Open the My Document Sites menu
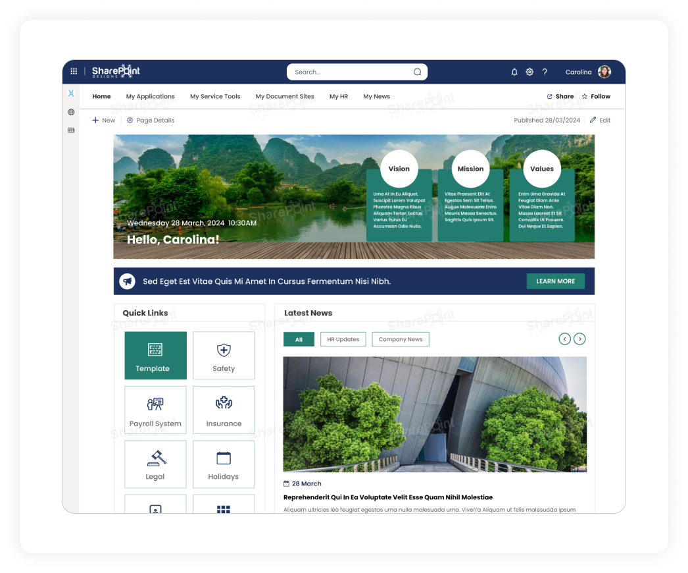This screenshot has height=573, width=688. coord(284,96)
